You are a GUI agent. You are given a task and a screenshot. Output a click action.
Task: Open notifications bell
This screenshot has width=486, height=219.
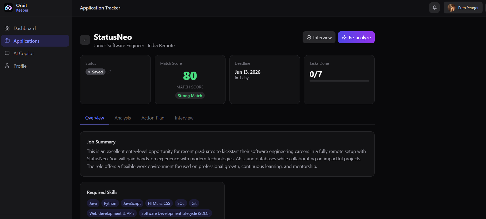point(434,8)
